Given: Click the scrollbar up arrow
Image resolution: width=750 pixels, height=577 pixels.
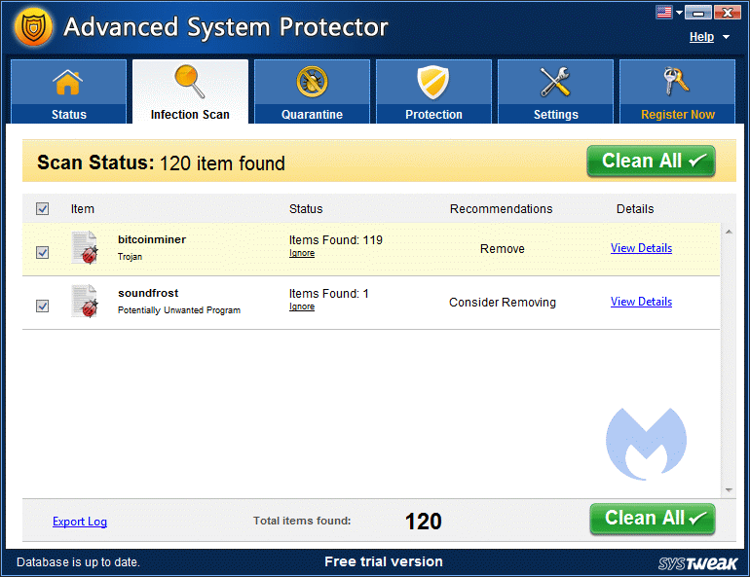Looking at the screenshot, I should pyautogui.click(x=729, y=232).
